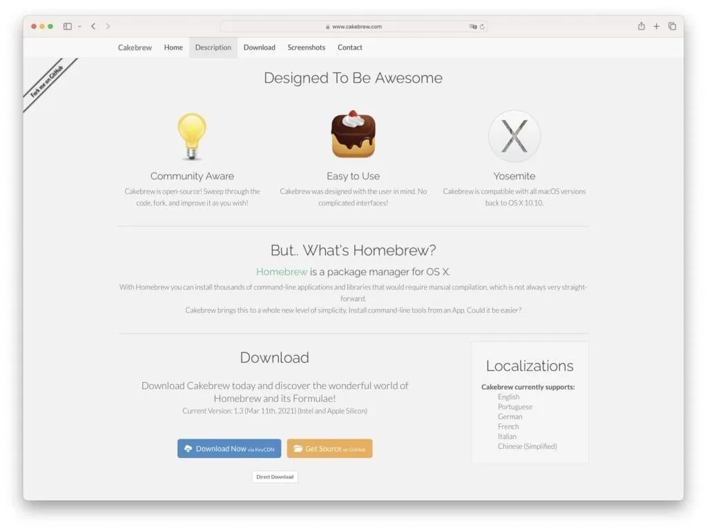Viewport: 707px width, 531px height.
Task: Click the Cakebrew brand link
Action: (x=135, y=48)
